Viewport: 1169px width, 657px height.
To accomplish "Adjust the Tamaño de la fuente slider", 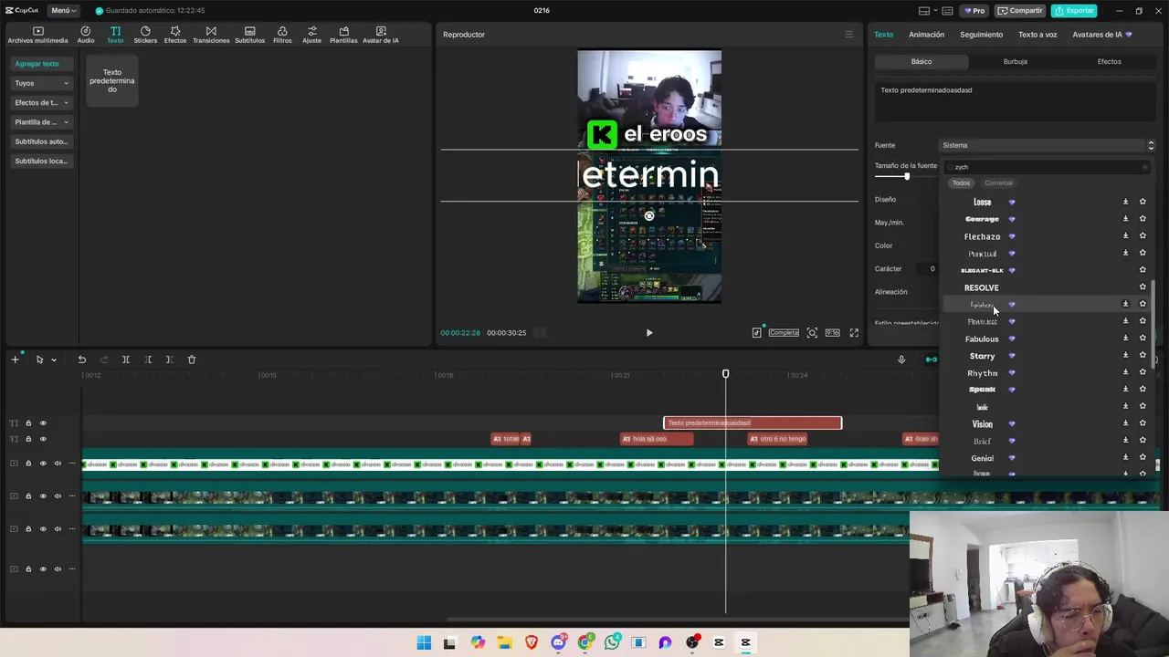I will [907, 176].
